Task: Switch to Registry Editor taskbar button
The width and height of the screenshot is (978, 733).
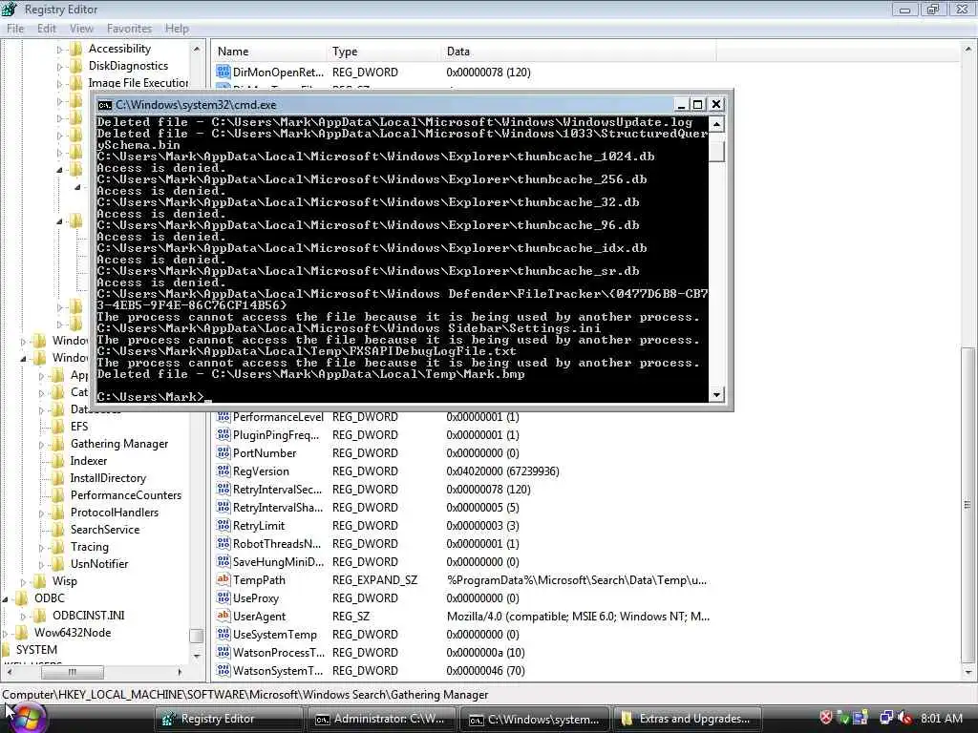Action: pos(229,719)
